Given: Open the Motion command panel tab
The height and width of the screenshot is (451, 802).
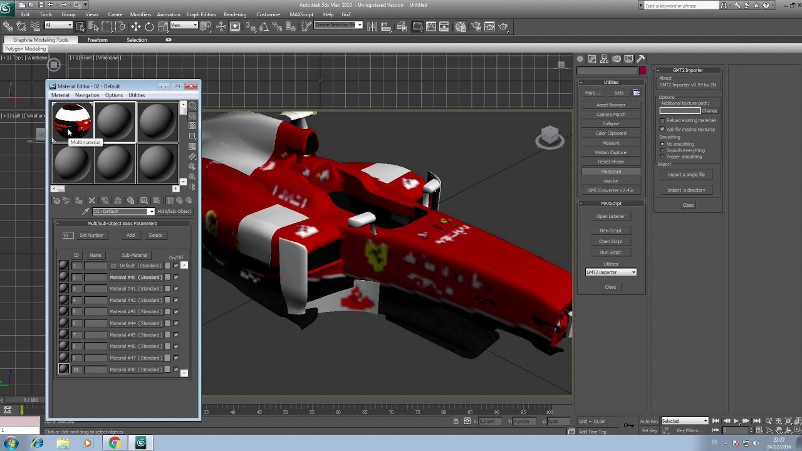Looking at the screenshot, I should tap(617, 59).
